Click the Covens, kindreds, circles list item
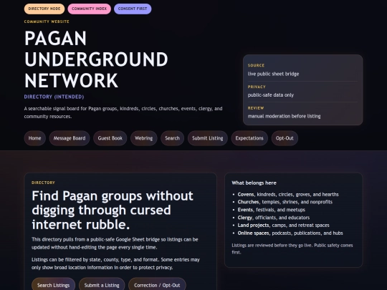Viewport: 387px width, 290px height. pyautogui.click(x=288, y=194)
